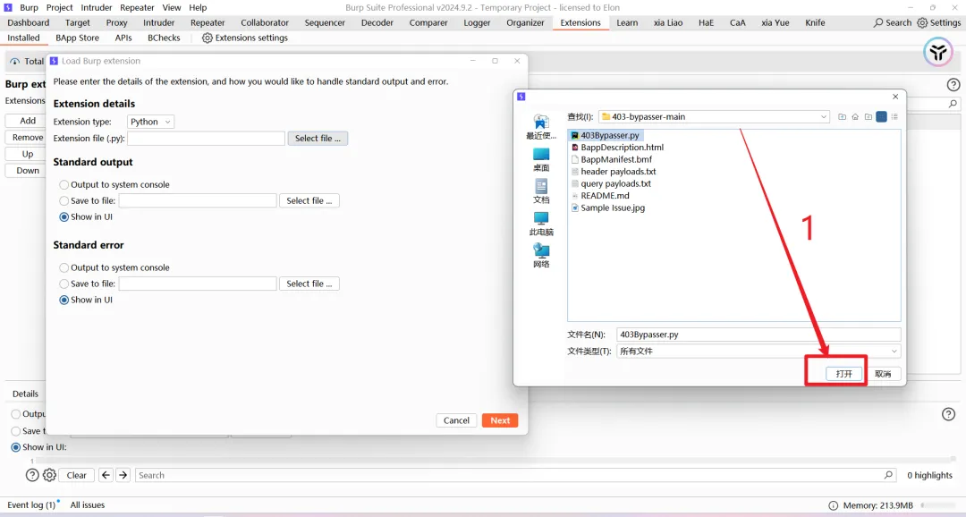Viewport: 966px width, 517px height.
Task: Focus the Extension file (.py) input field
Action: tap(206, 138)
